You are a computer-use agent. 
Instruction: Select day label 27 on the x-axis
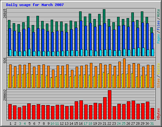133,124
